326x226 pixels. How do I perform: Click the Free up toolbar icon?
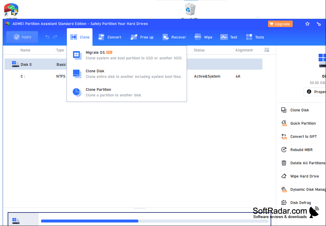(x=134, y=37)
